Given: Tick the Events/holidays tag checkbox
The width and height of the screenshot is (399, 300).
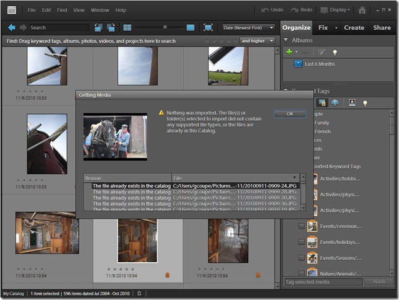Looking at the screenshot, I should pos(302,242).
